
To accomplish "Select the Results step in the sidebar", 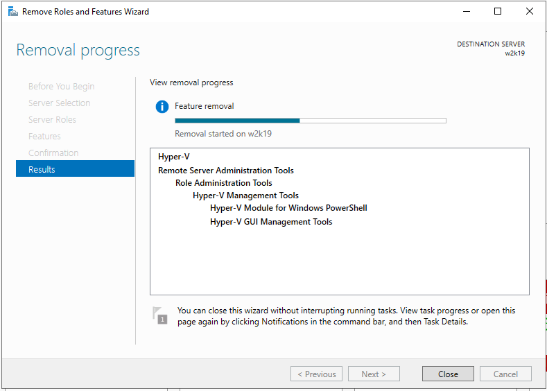I will click(x=75, y=169).
